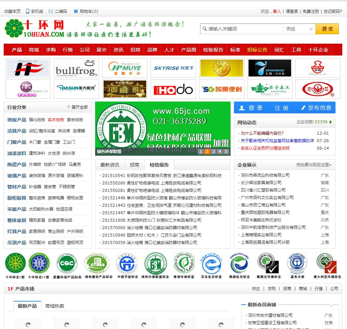The height and width of the screenshot is (329, 347).
Task: Open 检验报告 in the red navigation bar
Action: click(213, 50)
